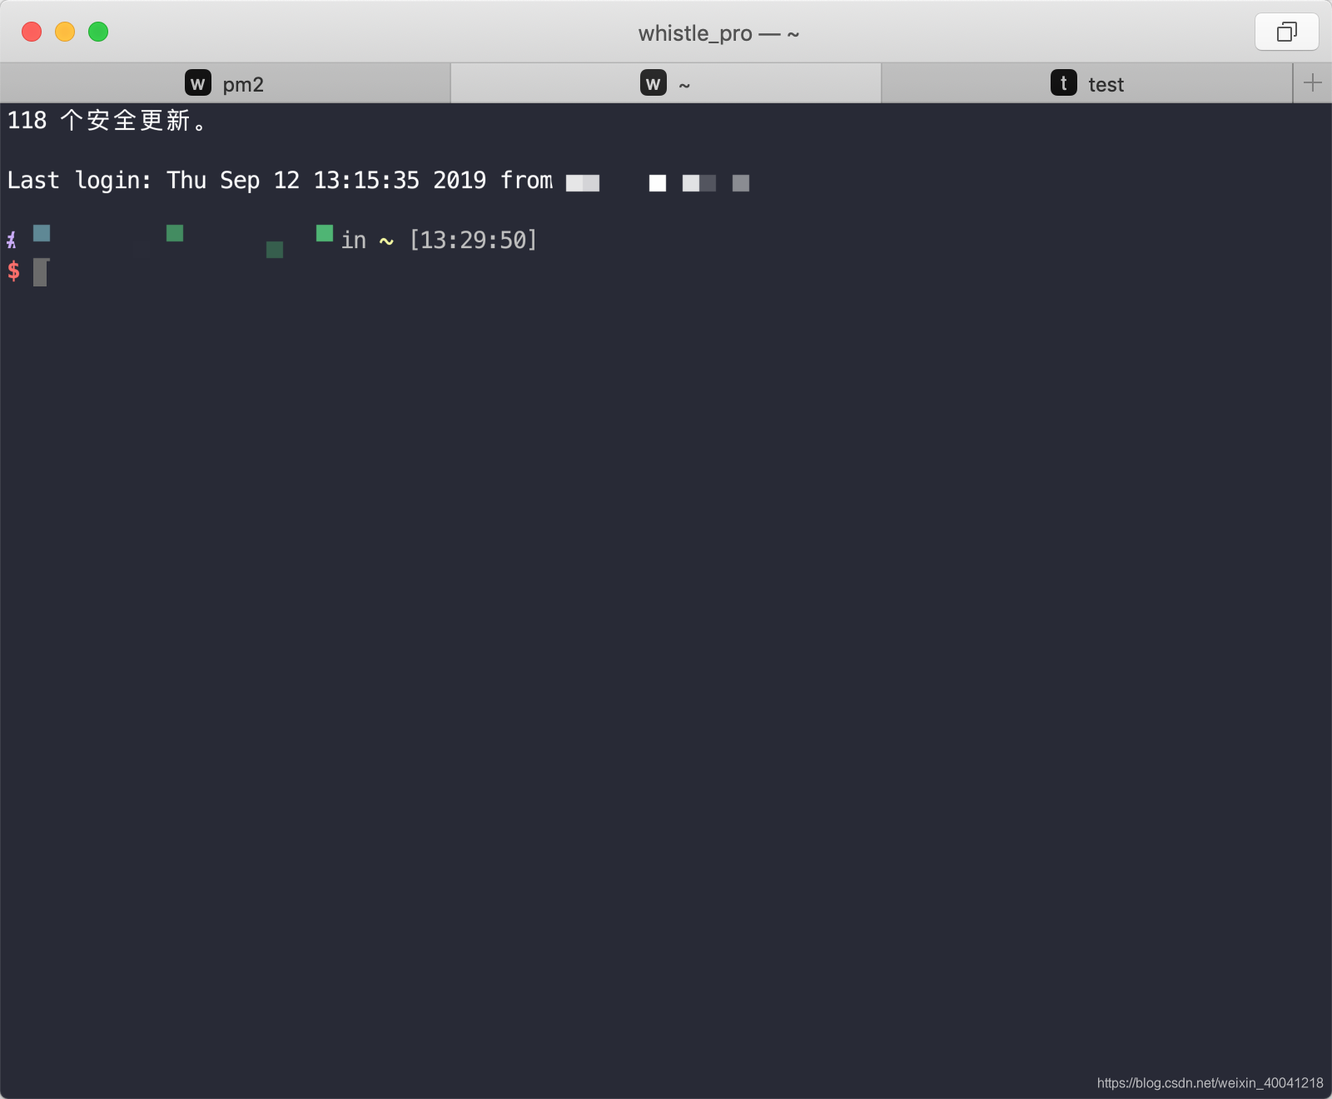Open the test tab
The height and width of the screenshot is (1099, 1332).
[1087, 84]
